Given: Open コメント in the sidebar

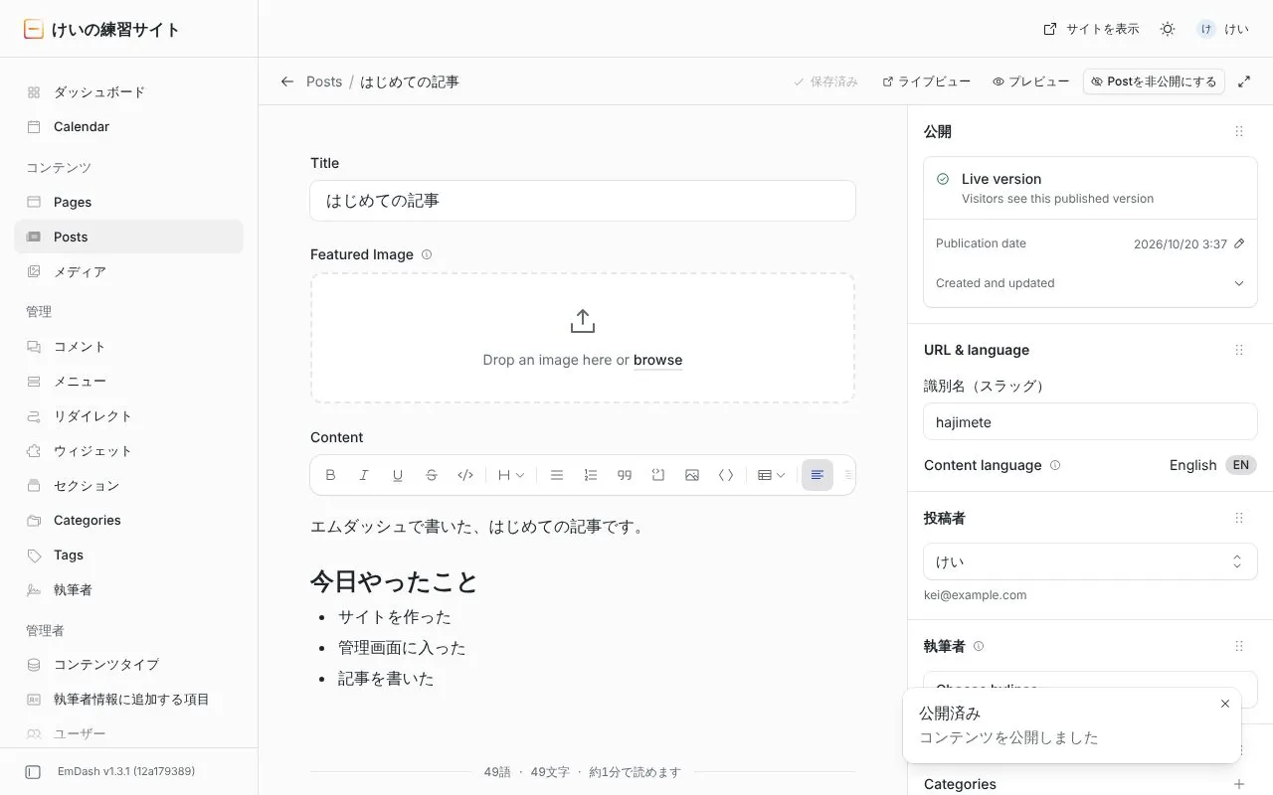Looking at the screenshot, I should [128, 346].
